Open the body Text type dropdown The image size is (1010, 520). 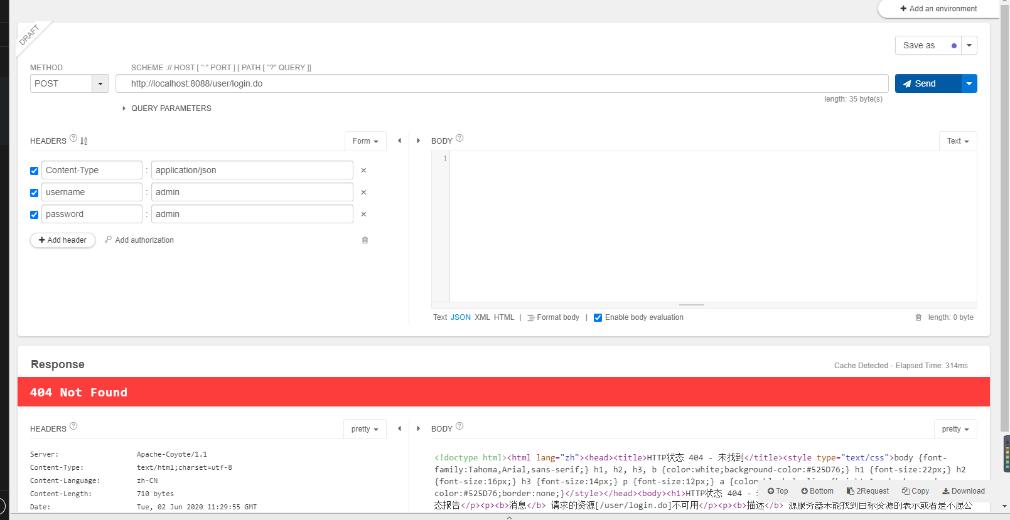(x=958, y=141)
